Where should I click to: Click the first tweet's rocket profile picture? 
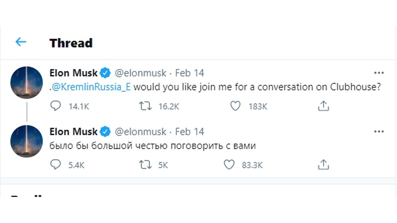27,83
